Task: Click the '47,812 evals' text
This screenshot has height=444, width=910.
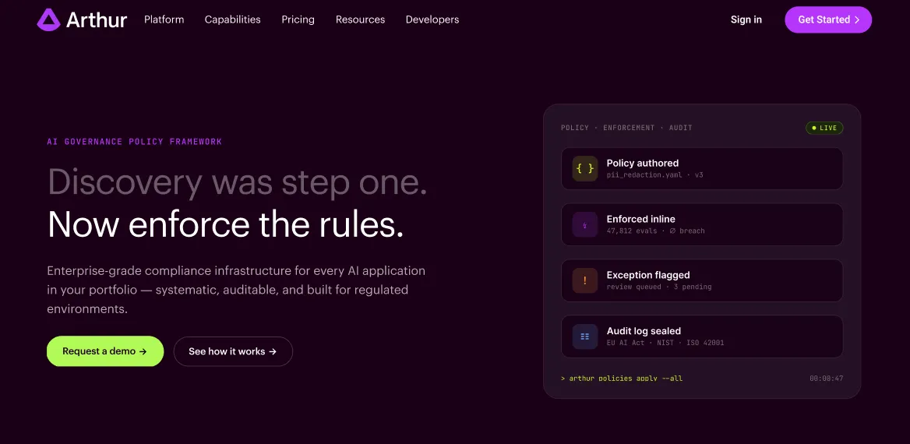Action: point(632,231)
